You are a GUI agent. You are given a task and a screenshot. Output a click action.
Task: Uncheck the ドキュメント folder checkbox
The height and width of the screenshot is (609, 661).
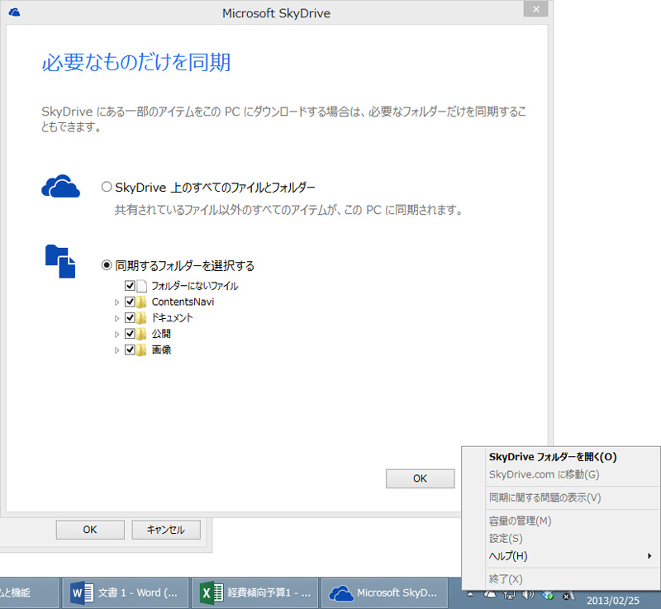click(x=130, y=318)
